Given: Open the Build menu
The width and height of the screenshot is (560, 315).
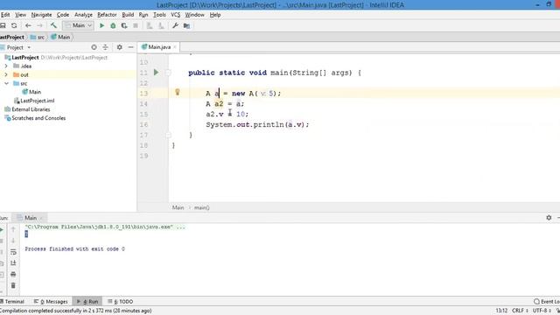Looking at the screenshot, I should coord(128,15).
